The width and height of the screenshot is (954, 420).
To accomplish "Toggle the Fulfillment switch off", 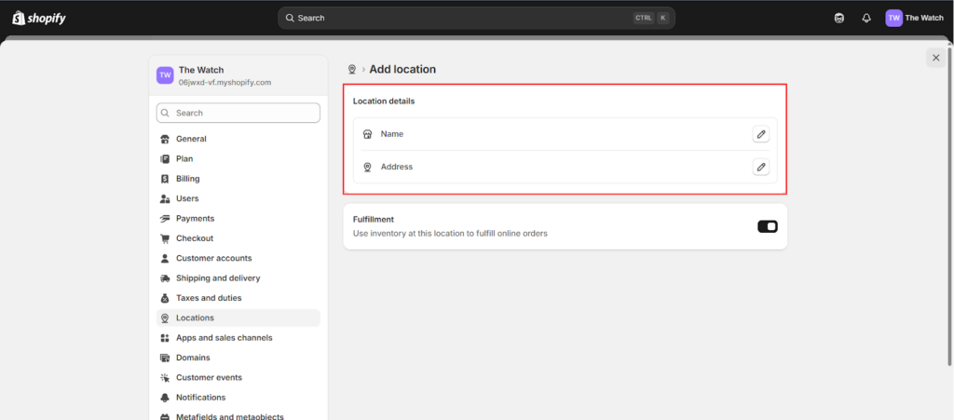I will 767,226.
